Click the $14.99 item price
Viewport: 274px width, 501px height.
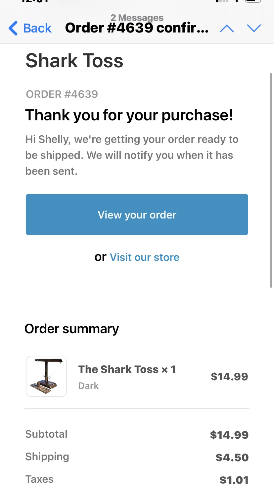[x=230, y=377]
